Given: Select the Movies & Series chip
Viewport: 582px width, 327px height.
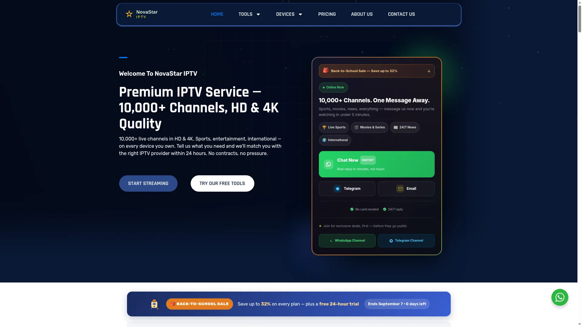Looking at the screenshot, I should [x=369, y=127].
